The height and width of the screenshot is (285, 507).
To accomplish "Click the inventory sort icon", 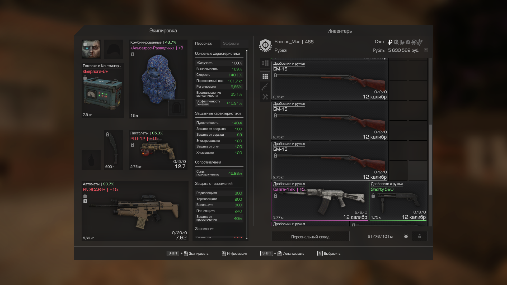I will pos(265,63).
